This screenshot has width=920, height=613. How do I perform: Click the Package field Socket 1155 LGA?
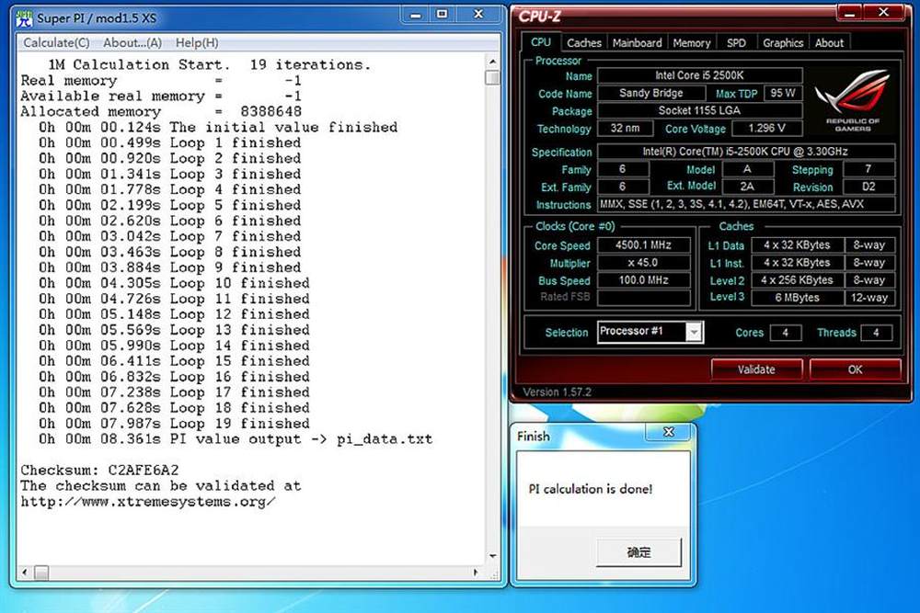[x=699, y=111]
